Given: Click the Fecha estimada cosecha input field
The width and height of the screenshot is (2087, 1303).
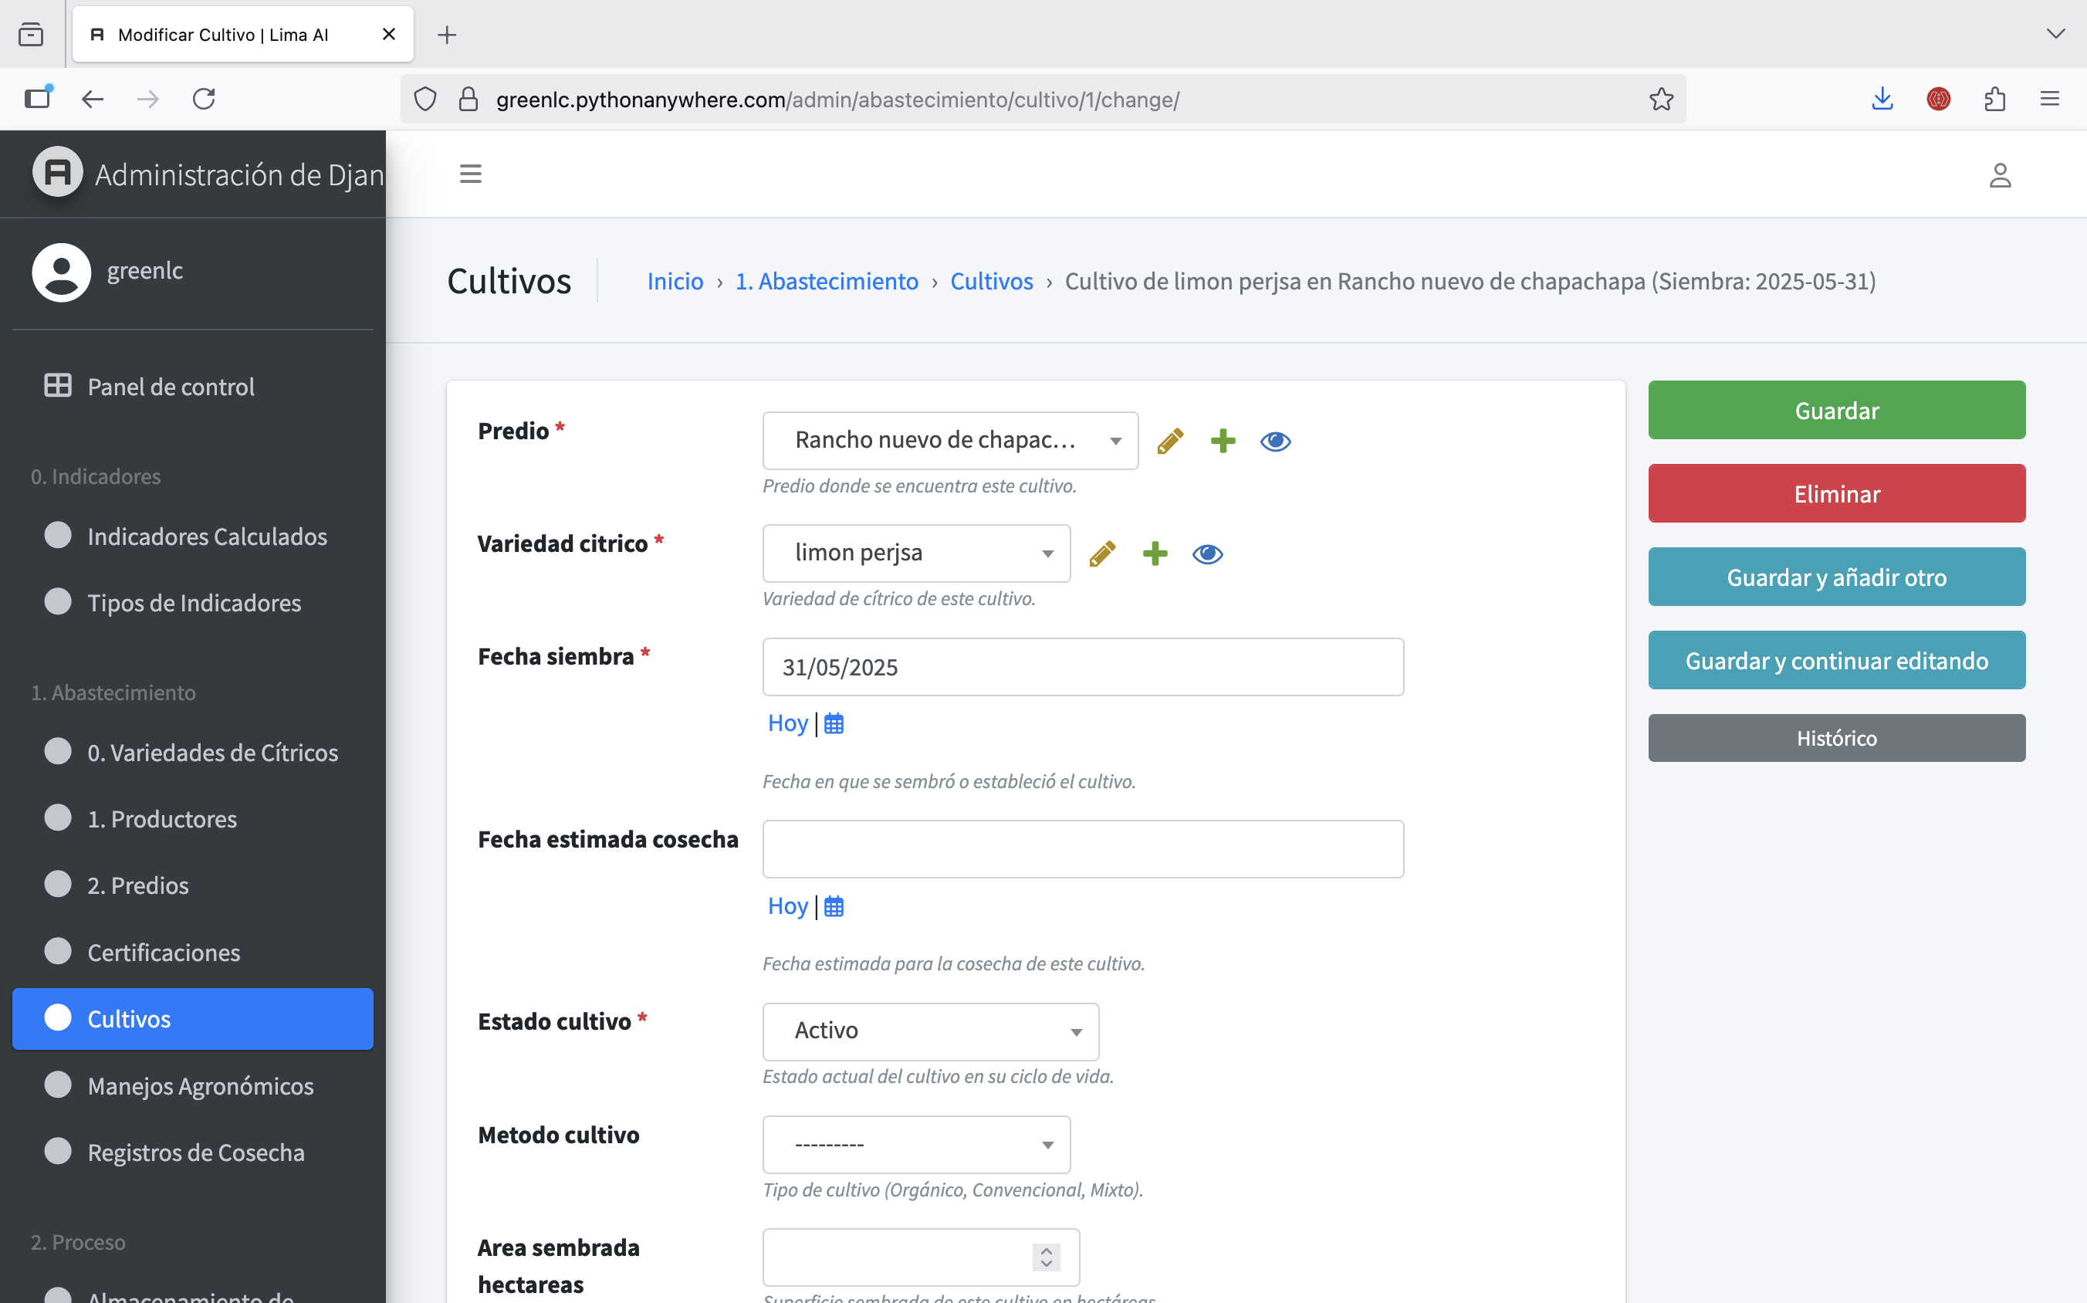Looking at the screenshot, I should 1082,849.
